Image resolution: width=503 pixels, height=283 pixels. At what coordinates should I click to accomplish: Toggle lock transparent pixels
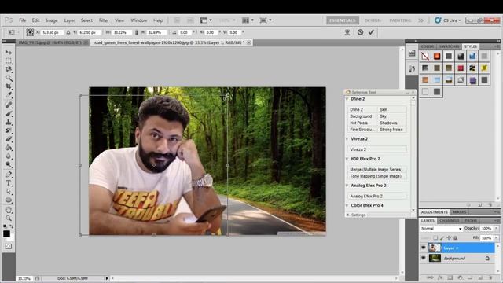(435, 237)
